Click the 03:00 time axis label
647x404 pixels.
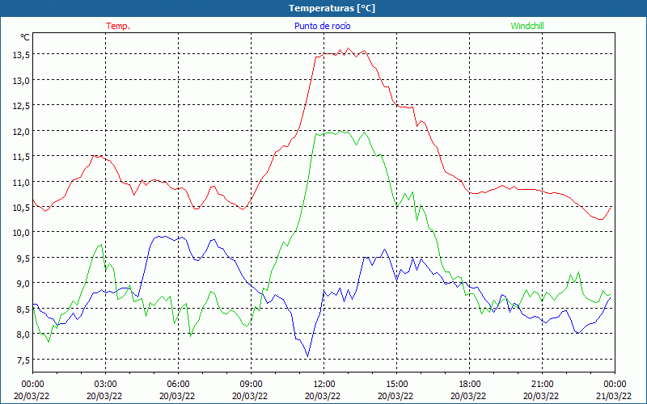[105, 385]
